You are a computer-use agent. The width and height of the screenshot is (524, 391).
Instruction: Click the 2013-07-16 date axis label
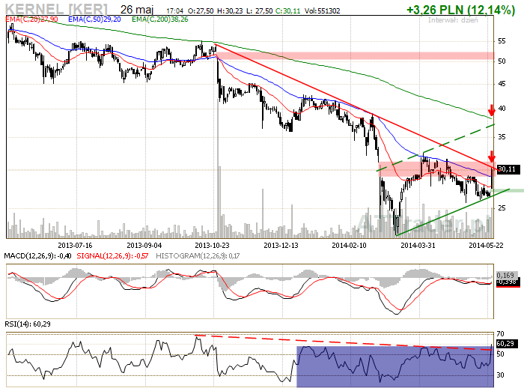click(75, 246)
